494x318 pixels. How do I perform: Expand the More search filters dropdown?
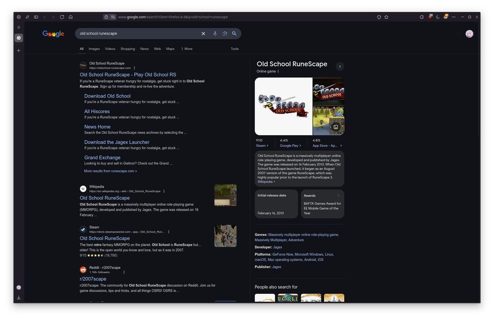[x=187, y=49]
